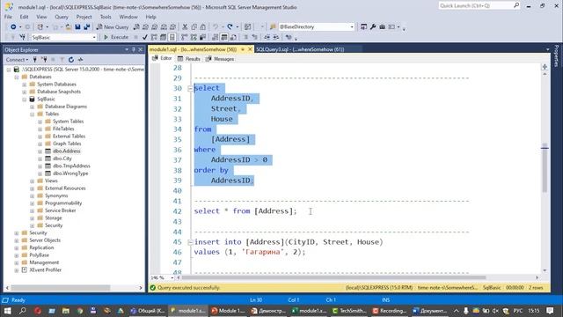This screenshot has width=563, height=317.
Task: Click the Copy icon in toolbar
Action: click(194, 27)
